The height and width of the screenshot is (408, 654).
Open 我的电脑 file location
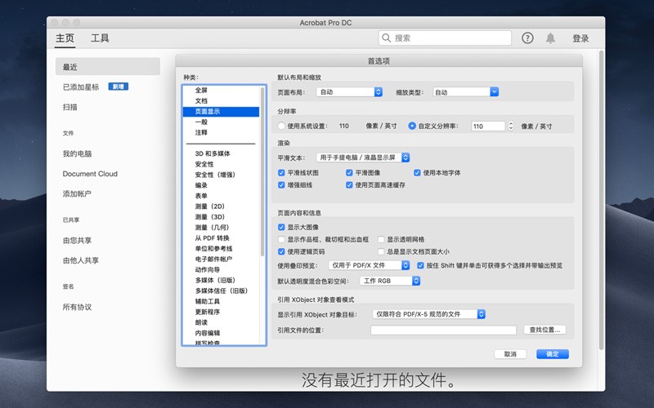click(x=77, y=153)
